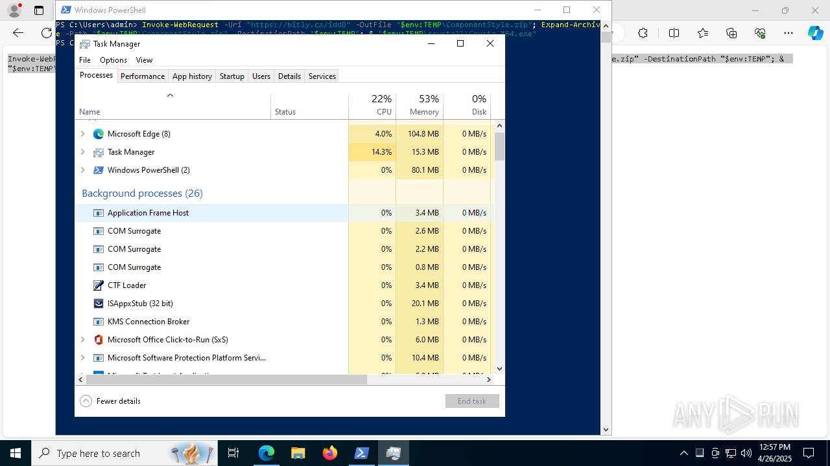Open Edge split screen icon

pos(674,33)
